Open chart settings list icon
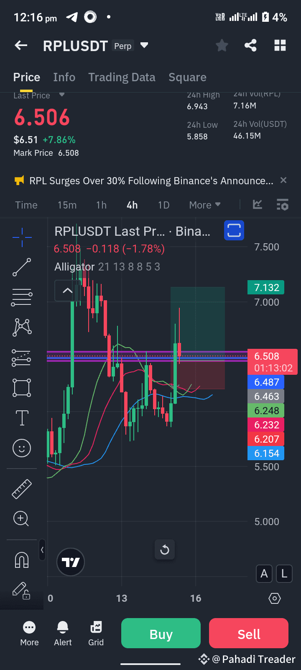This screenshot has height=670, width=301. click(283, 204)
